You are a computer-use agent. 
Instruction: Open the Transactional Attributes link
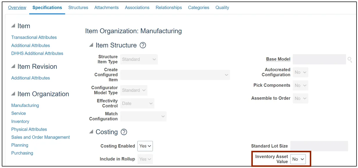pos(34,37)
